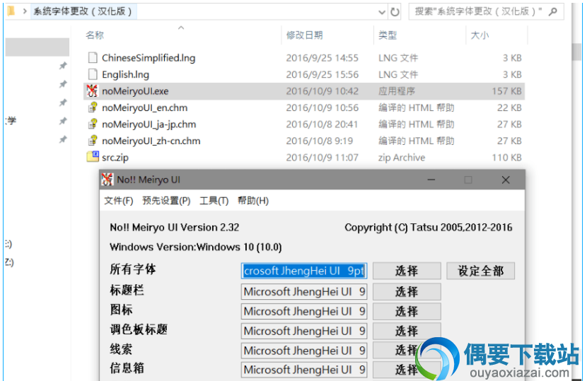587x381 pixels.
Task: Click 选择 button for 所有字体
Action: [407, 271]
